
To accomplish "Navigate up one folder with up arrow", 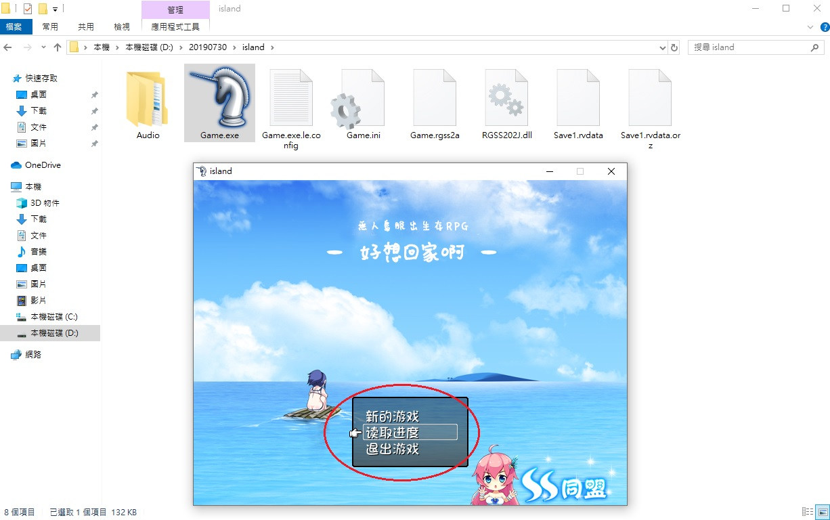I will [x=58, y=47].
